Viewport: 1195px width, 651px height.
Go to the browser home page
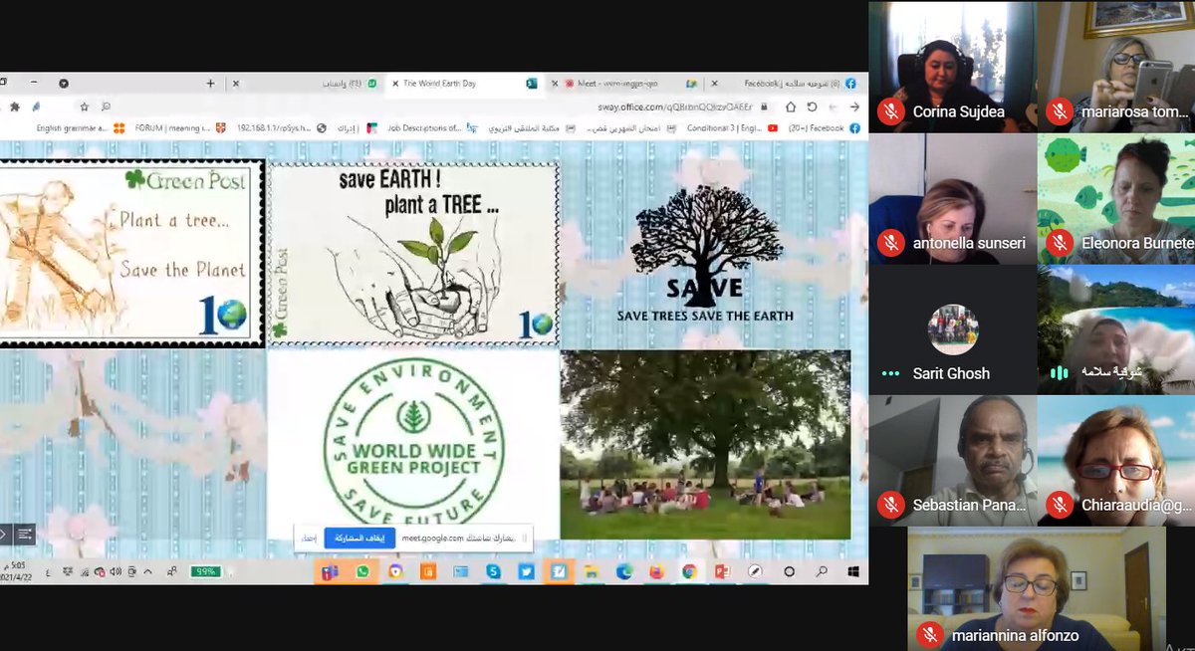coord(791,107)
